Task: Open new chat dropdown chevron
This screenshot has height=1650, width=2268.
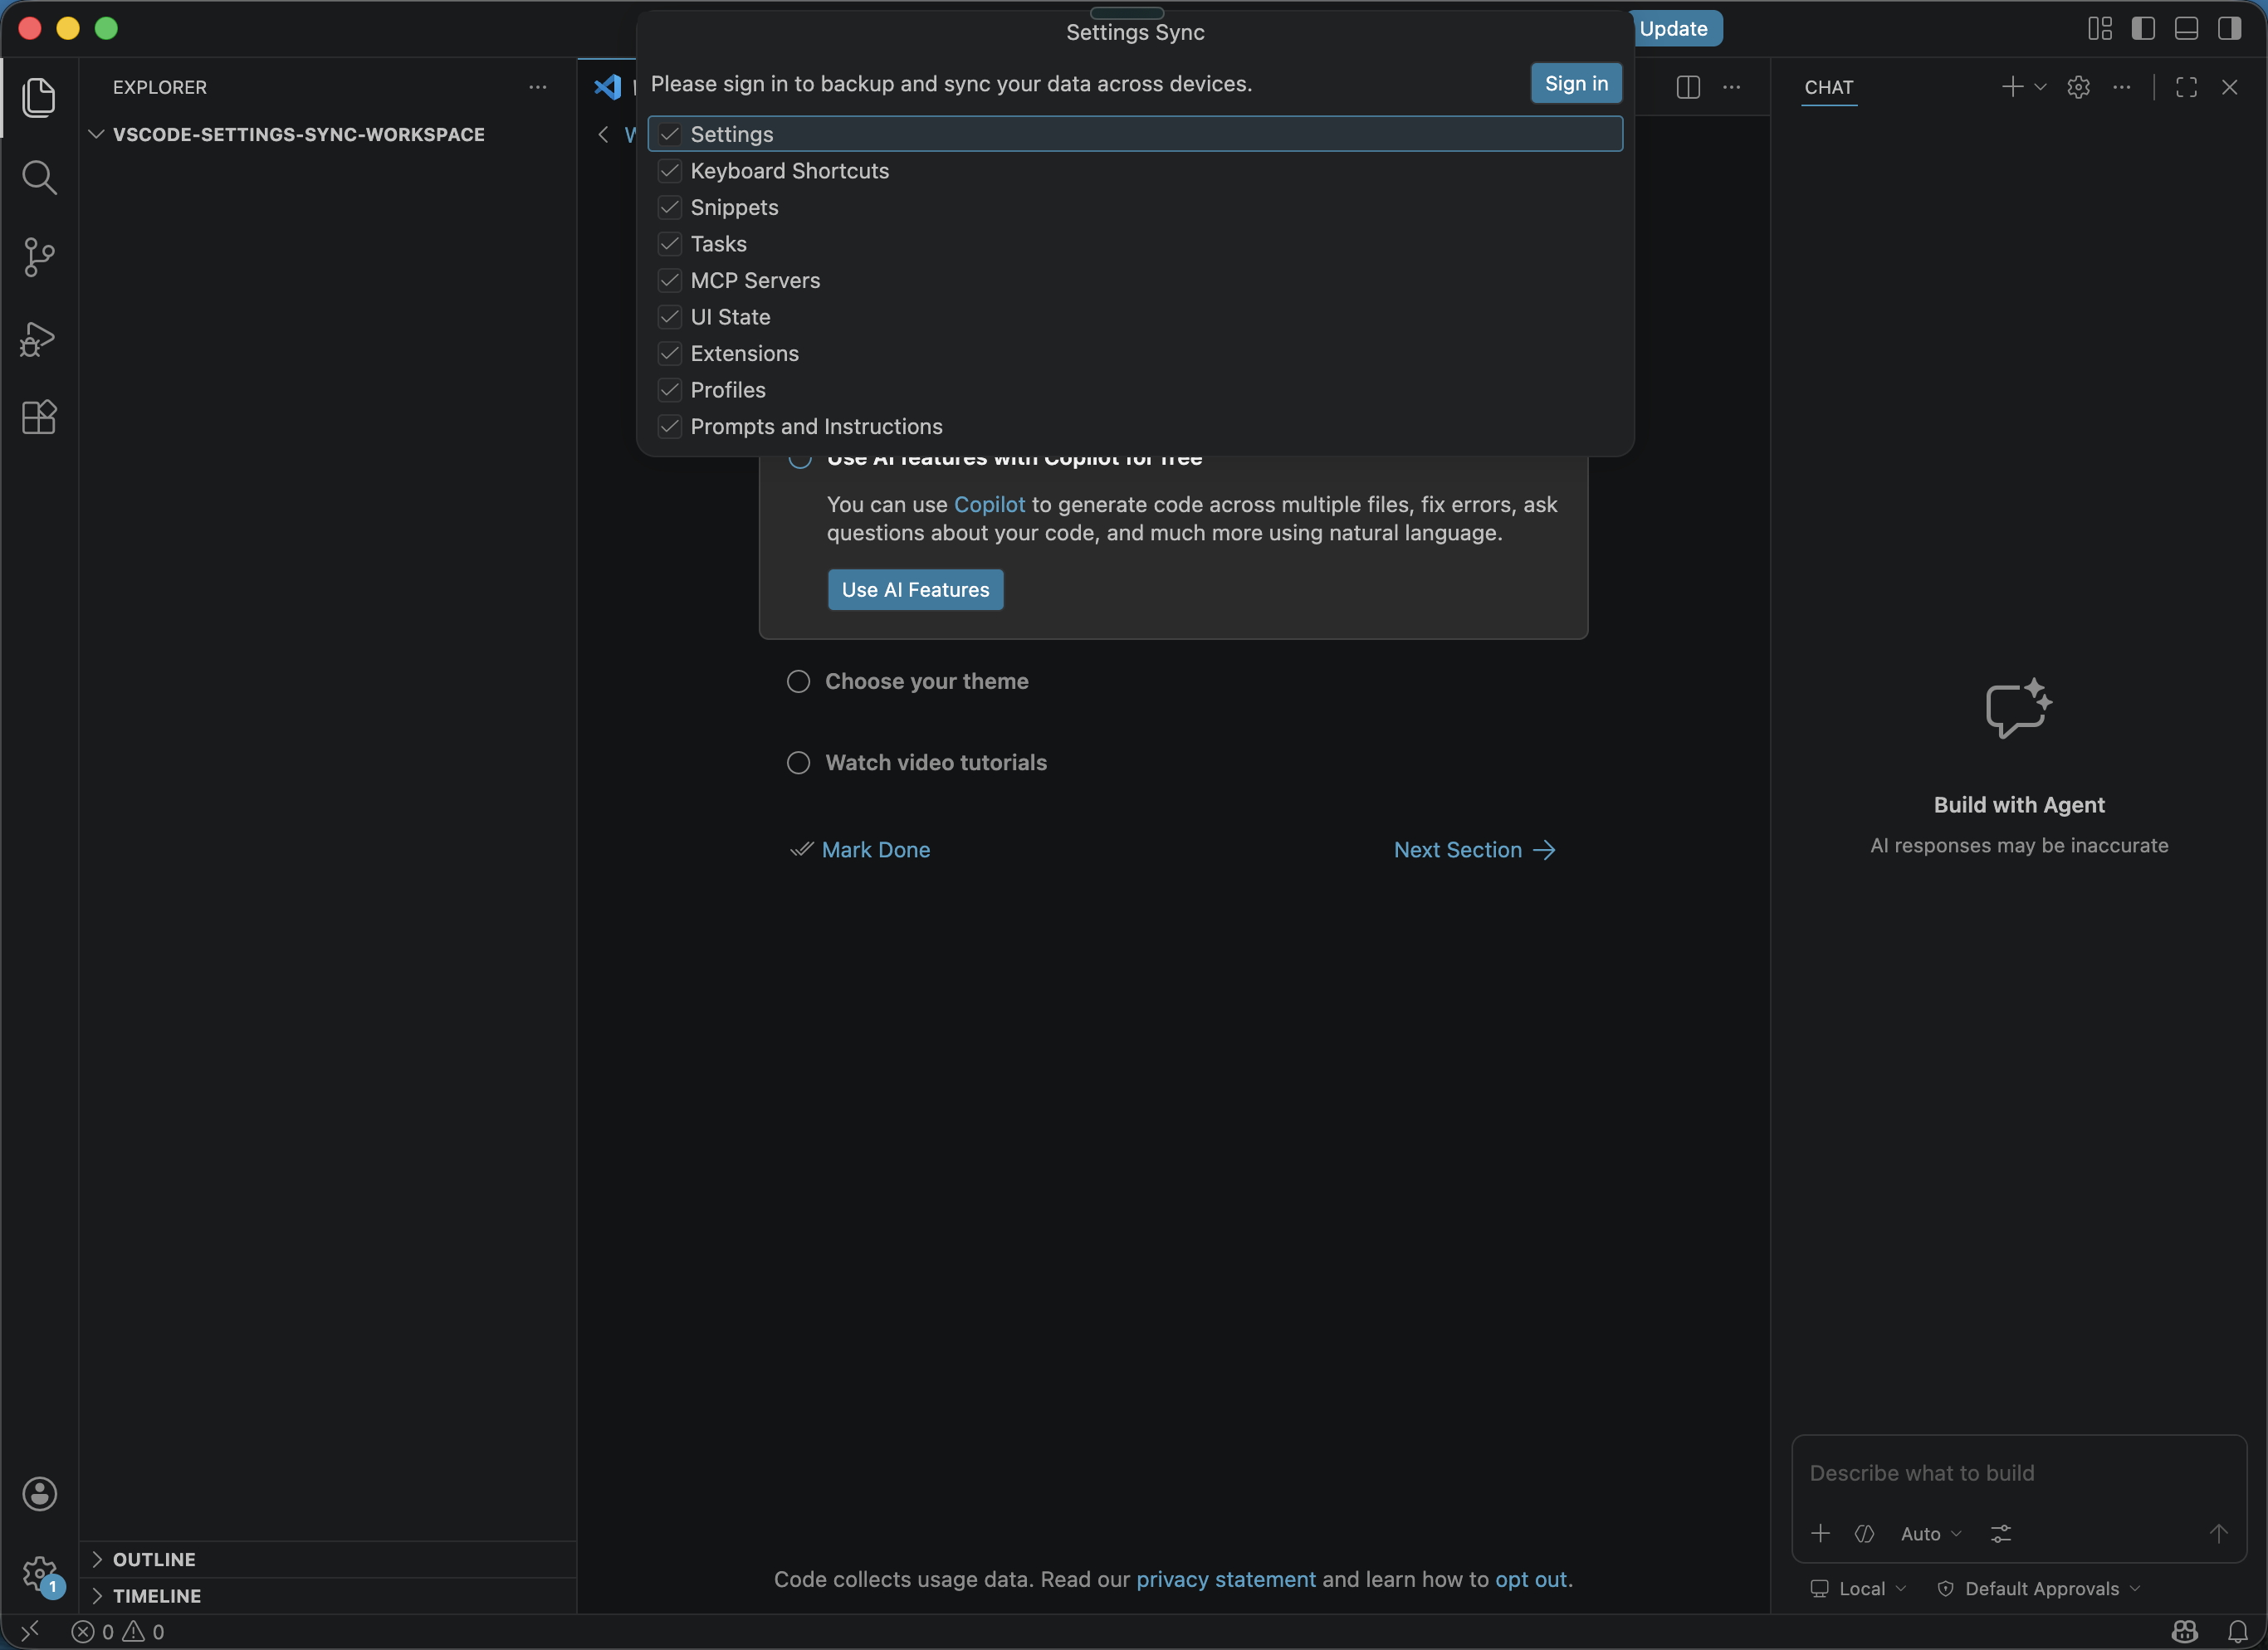Action: [2041, 87]
